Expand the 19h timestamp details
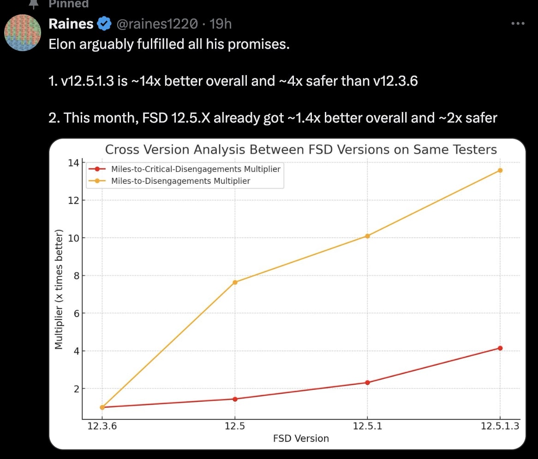538x459 pixels. pyautogui.click(x=220, y=24)
